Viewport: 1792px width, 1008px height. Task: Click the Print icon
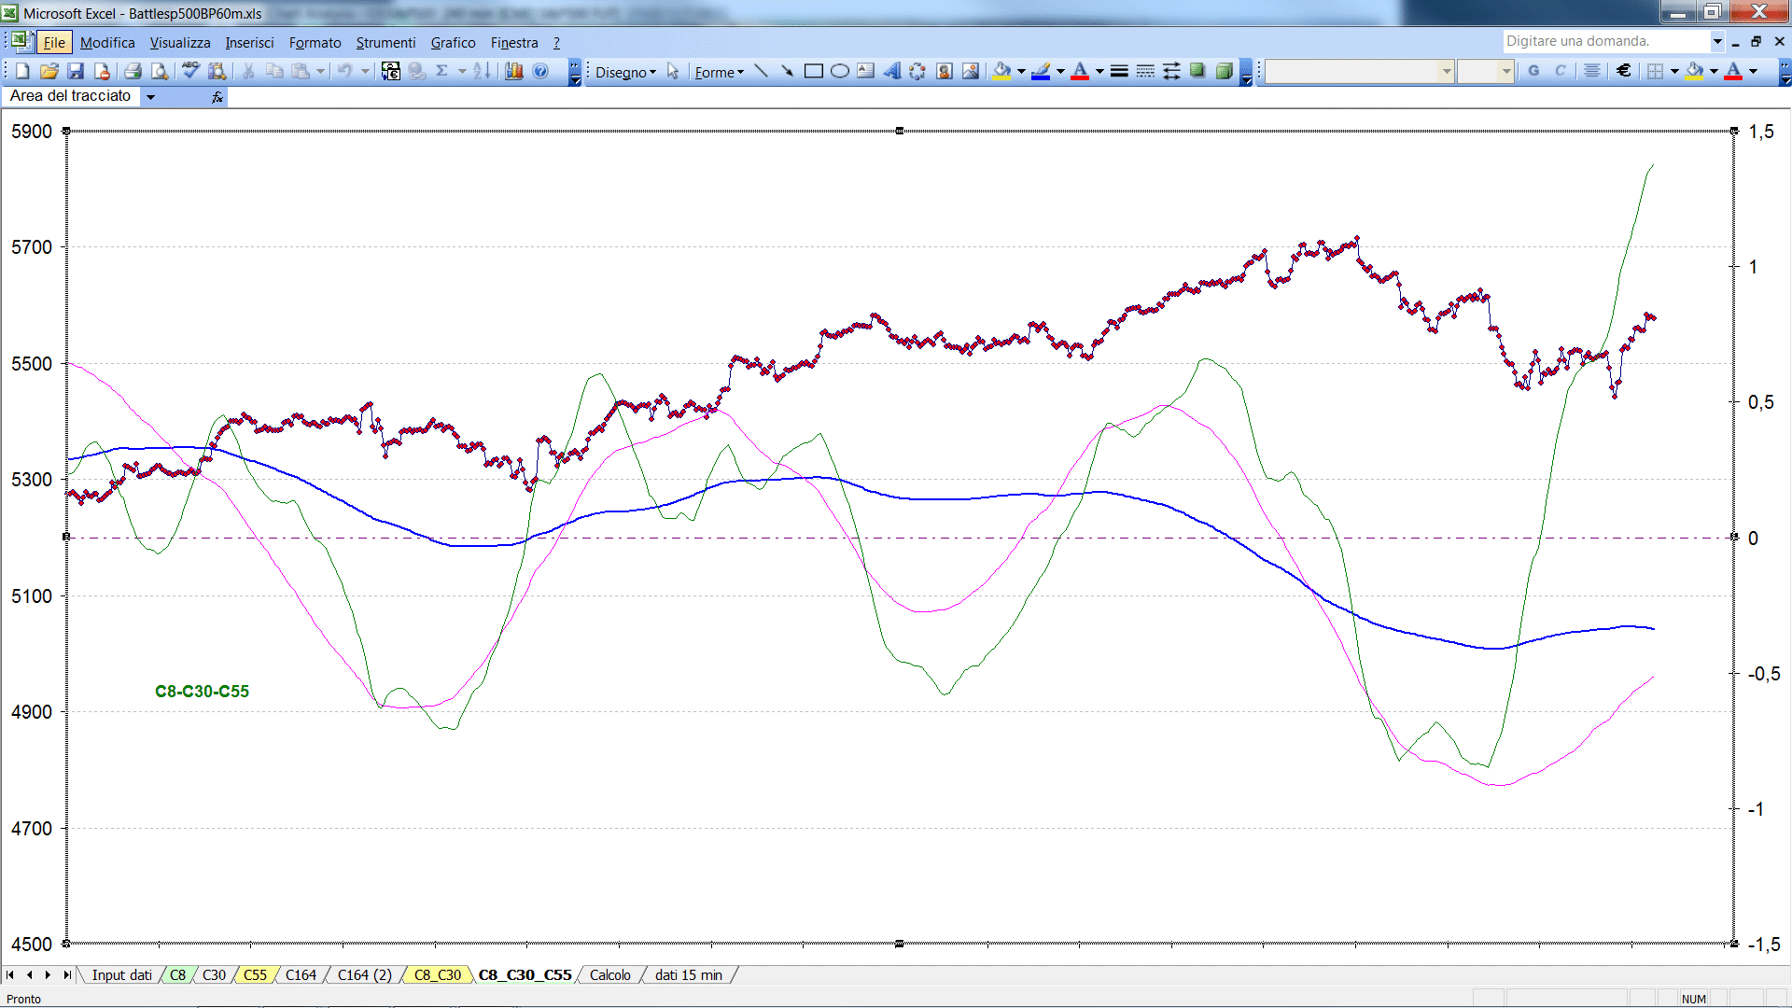(133, 71)
